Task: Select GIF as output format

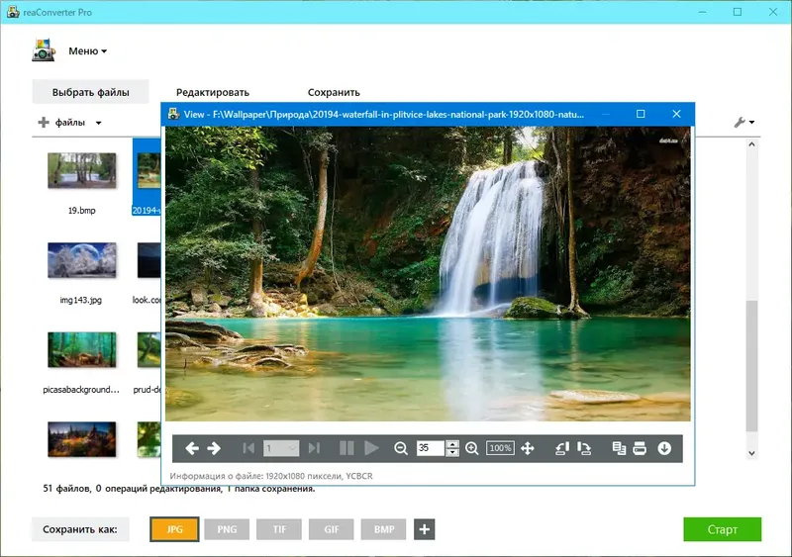Action: [x=332, y=529]
